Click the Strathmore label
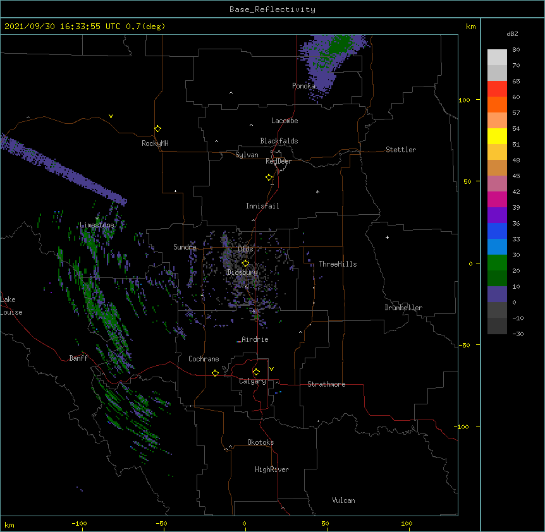The width and height of the screenshot is (545, 532). 326,384
